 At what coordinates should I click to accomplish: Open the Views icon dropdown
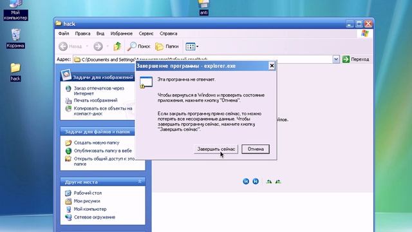pos(192,46)
